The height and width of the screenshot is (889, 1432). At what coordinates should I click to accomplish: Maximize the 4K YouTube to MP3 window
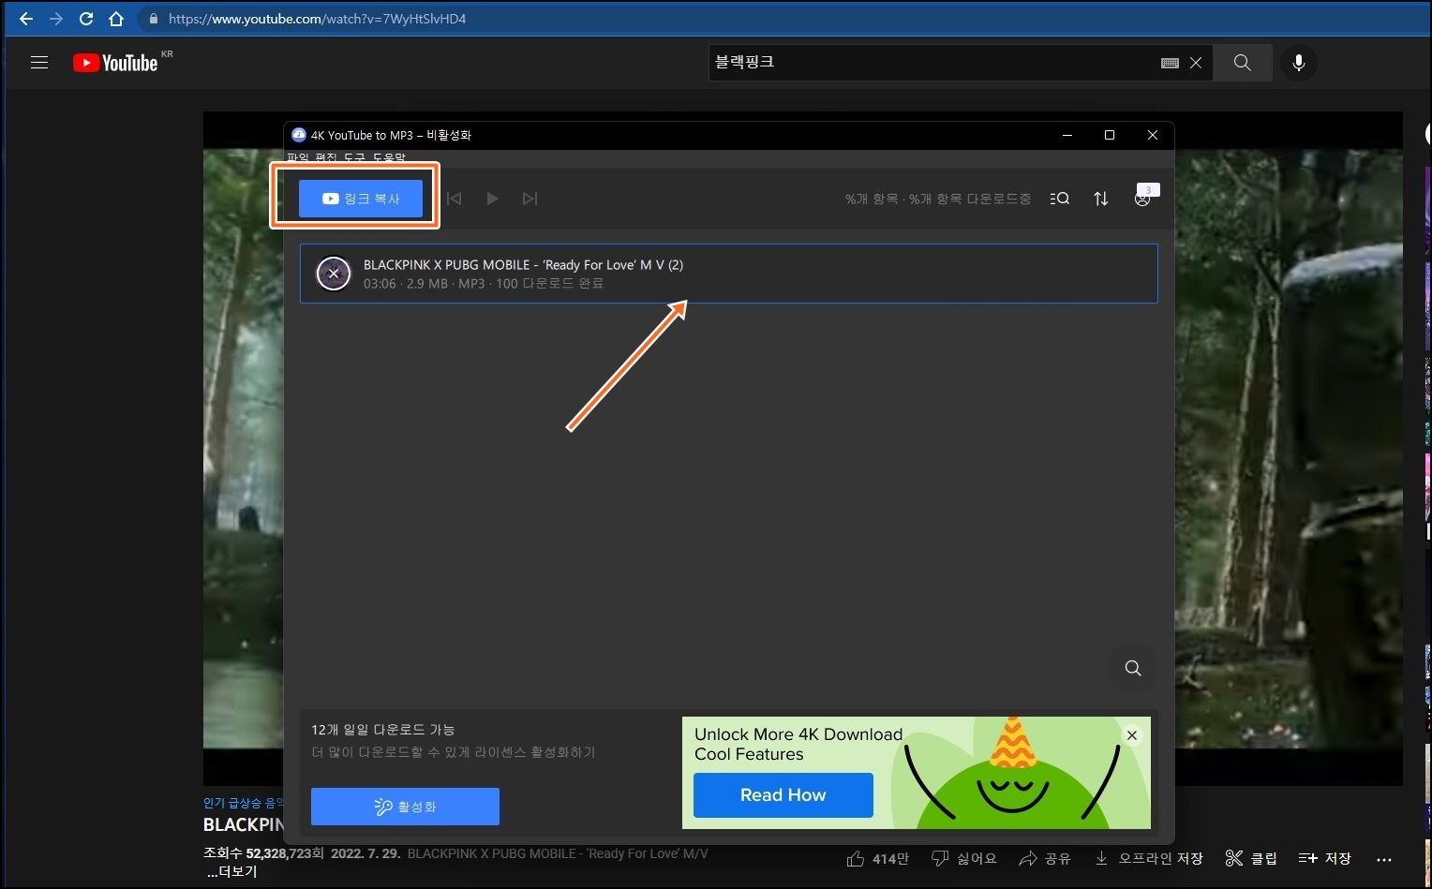click(1110, 135)
